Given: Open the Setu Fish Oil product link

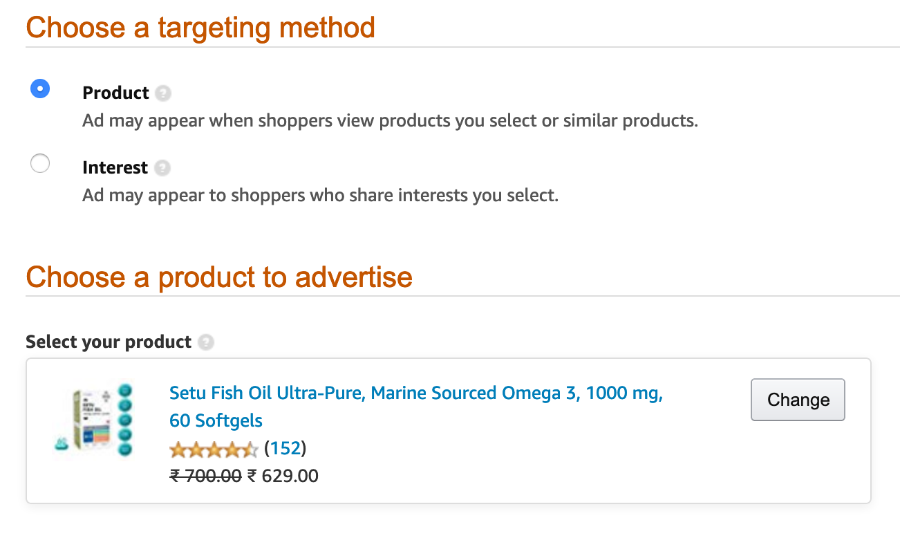Looking at the screenshot, I should (415, 393).
